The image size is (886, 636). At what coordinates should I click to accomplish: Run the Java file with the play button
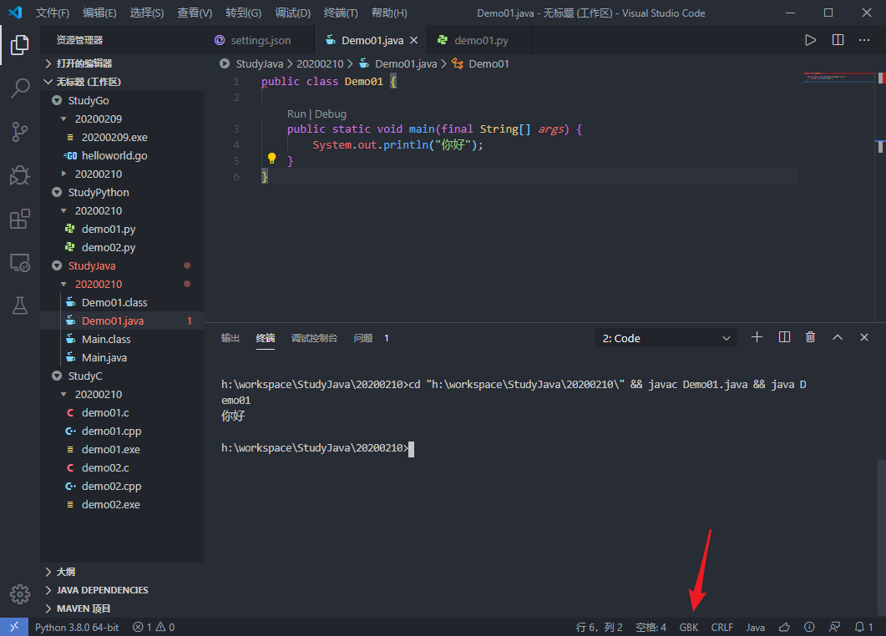(x=809, y=38)
